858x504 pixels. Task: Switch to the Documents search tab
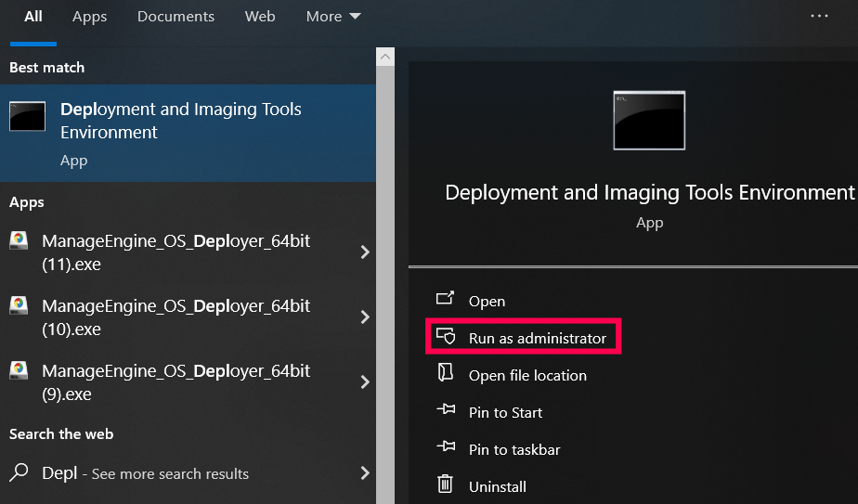(x=175, y=17)
